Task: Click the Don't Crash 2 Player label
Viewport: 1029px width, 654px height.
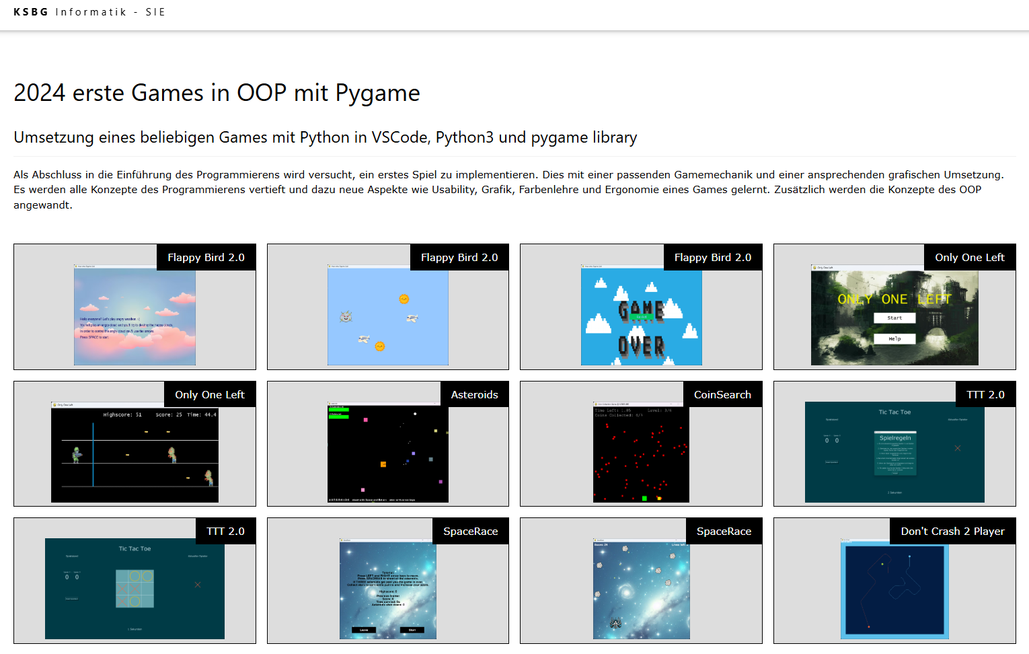Action: (x=953, y=531)
